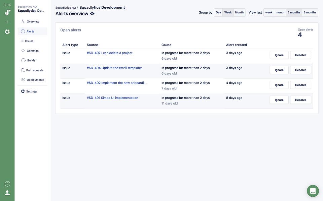Click the Pull requests branch icon
The height and width of the screenshot is (201, 323).
(23, 70)
